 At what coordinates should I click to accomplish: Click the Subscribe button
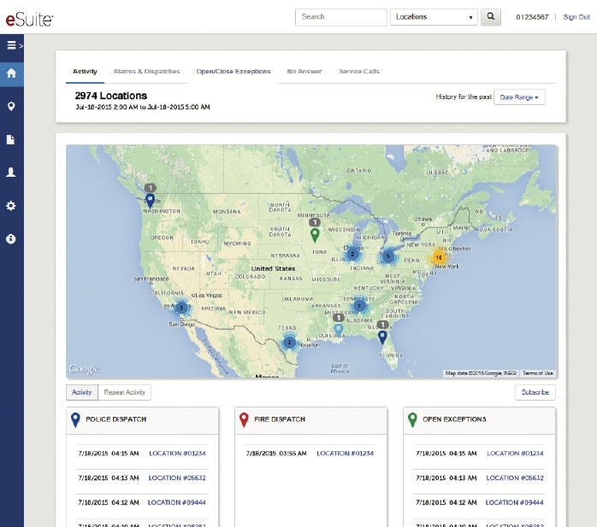point(535,392)
